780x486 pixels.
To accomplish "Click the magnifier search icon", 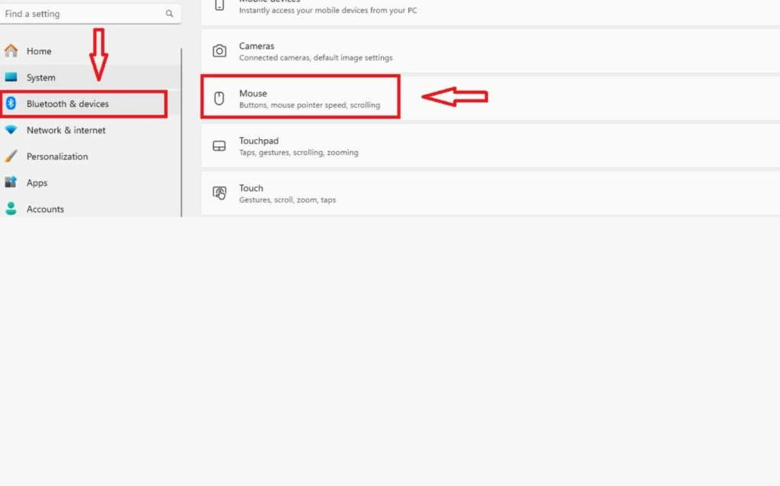I will (x=169, y=14).
